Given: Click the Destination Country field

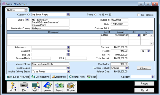Looking at the screenshot, I should click(51, 28).
